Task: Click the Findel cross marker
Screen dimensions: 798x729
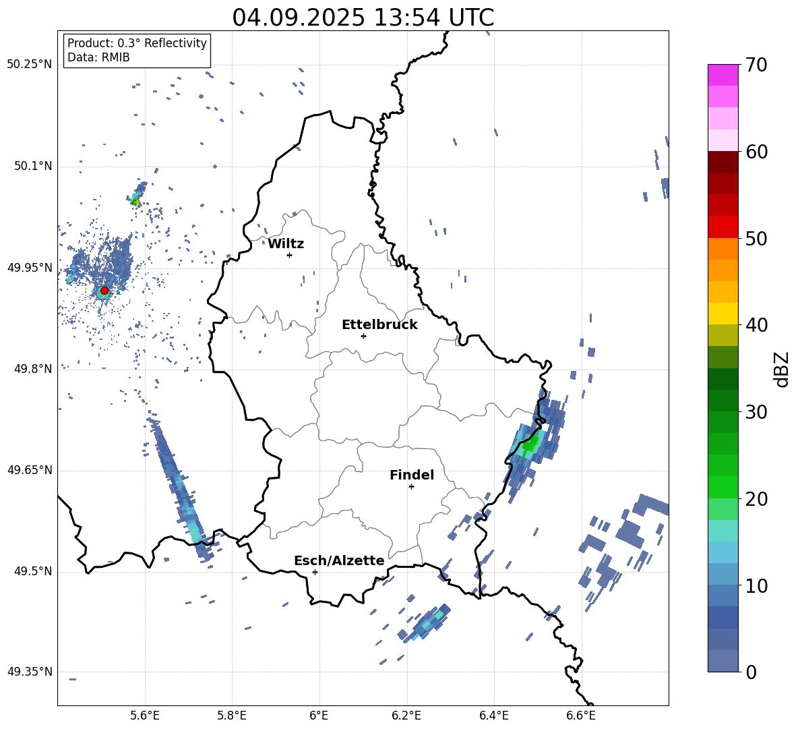Action: [411, 487]
